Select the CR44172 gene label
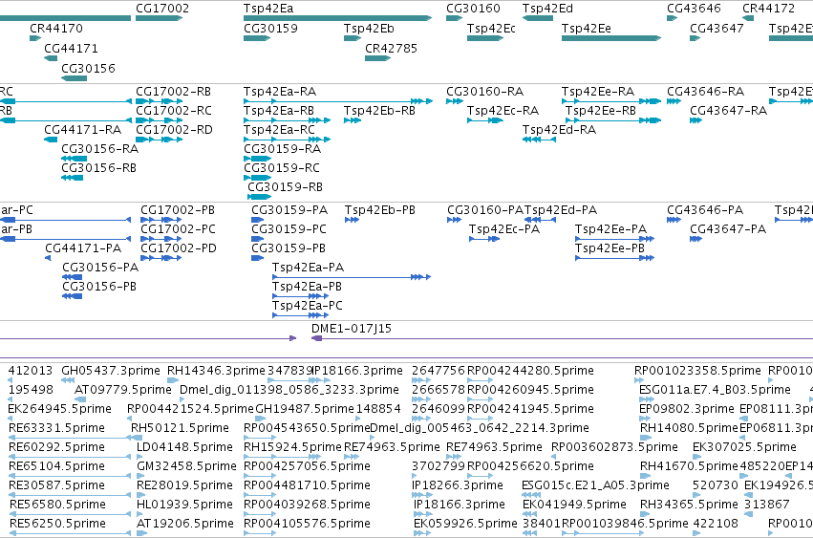This screenshot has width=813, height=538. pos(768,9)
